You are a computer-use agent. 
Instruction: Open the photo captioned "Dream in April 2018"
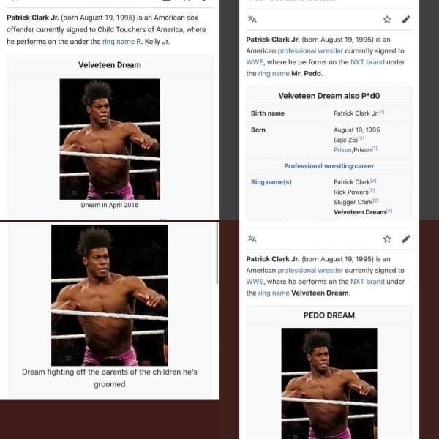[x=109, y=138]
